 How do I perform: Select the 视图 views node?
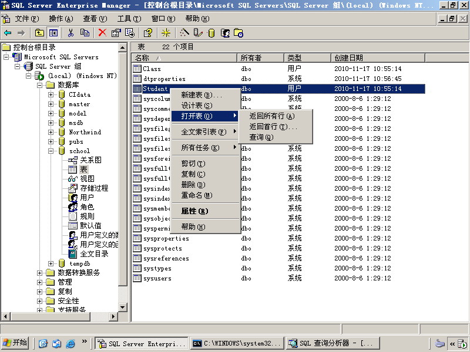pyautogui.click(x=87, y=179)
